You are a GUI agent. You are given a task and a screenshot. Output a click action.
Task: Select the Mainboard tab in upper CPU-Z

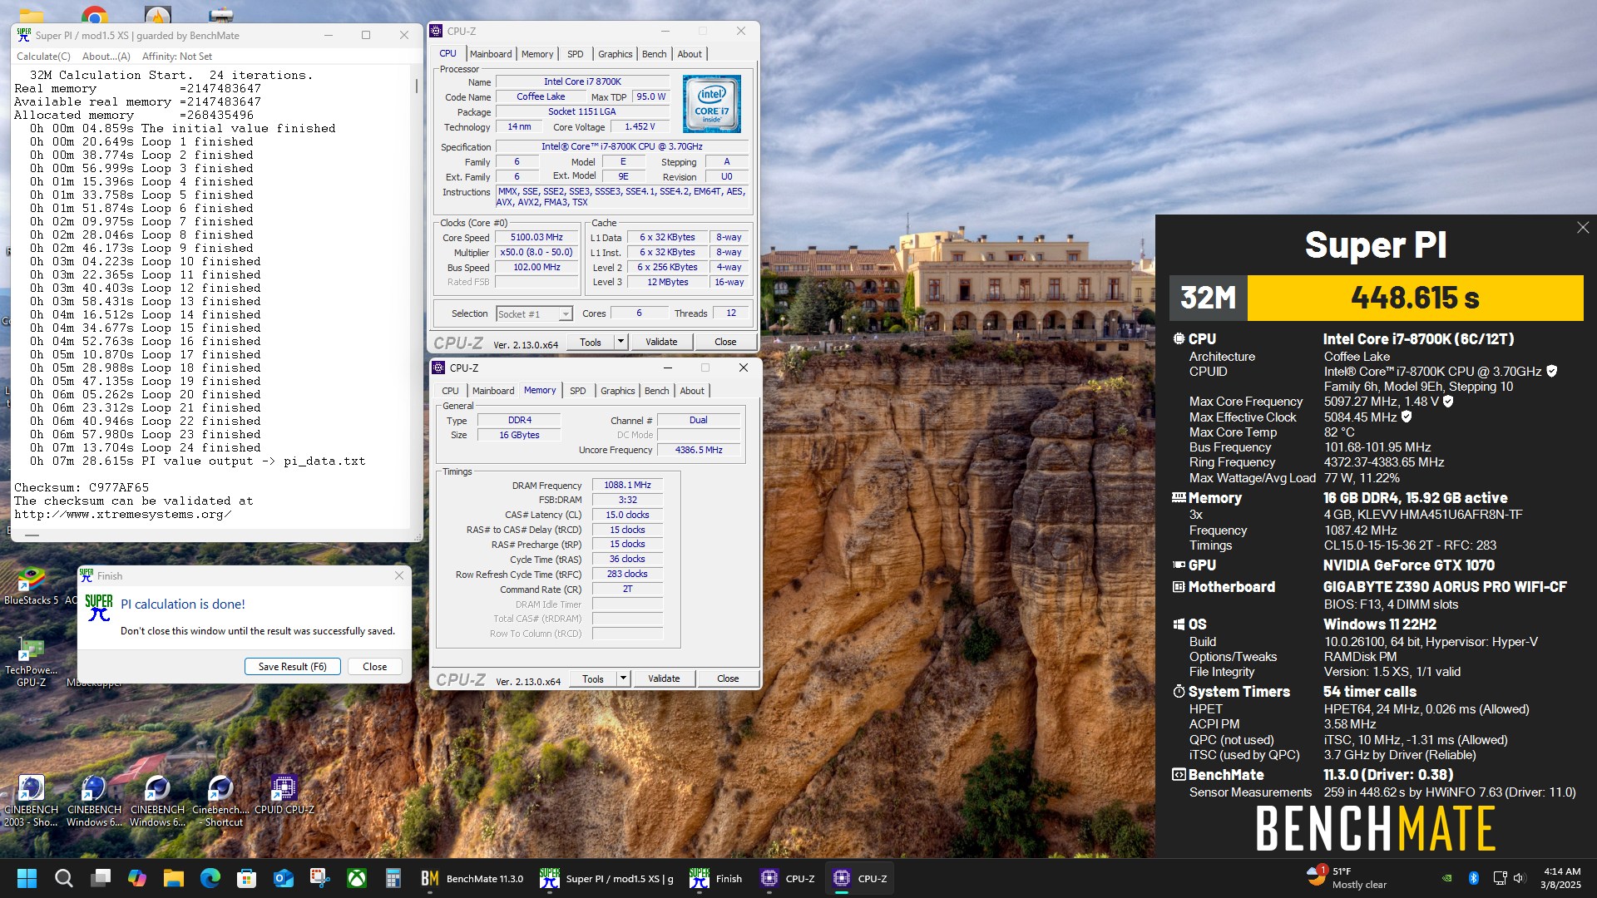(x=491, y=54)
